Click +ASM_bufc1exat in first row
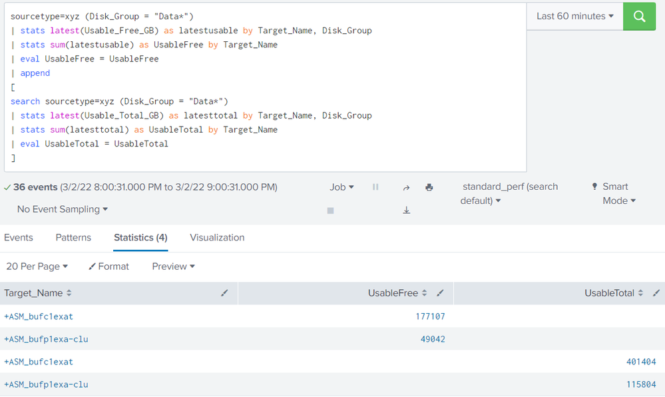 [39, 316]
